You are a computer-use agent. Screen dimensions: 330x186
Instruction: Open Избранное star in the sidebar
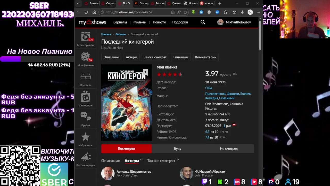pyautogui.click(x=86, y=139)
